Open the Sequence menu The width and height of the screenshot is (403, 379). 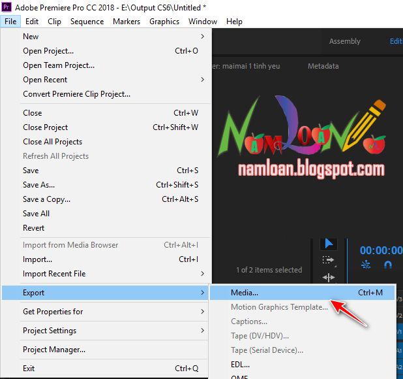pyautogui.click(x=87, y=22)
